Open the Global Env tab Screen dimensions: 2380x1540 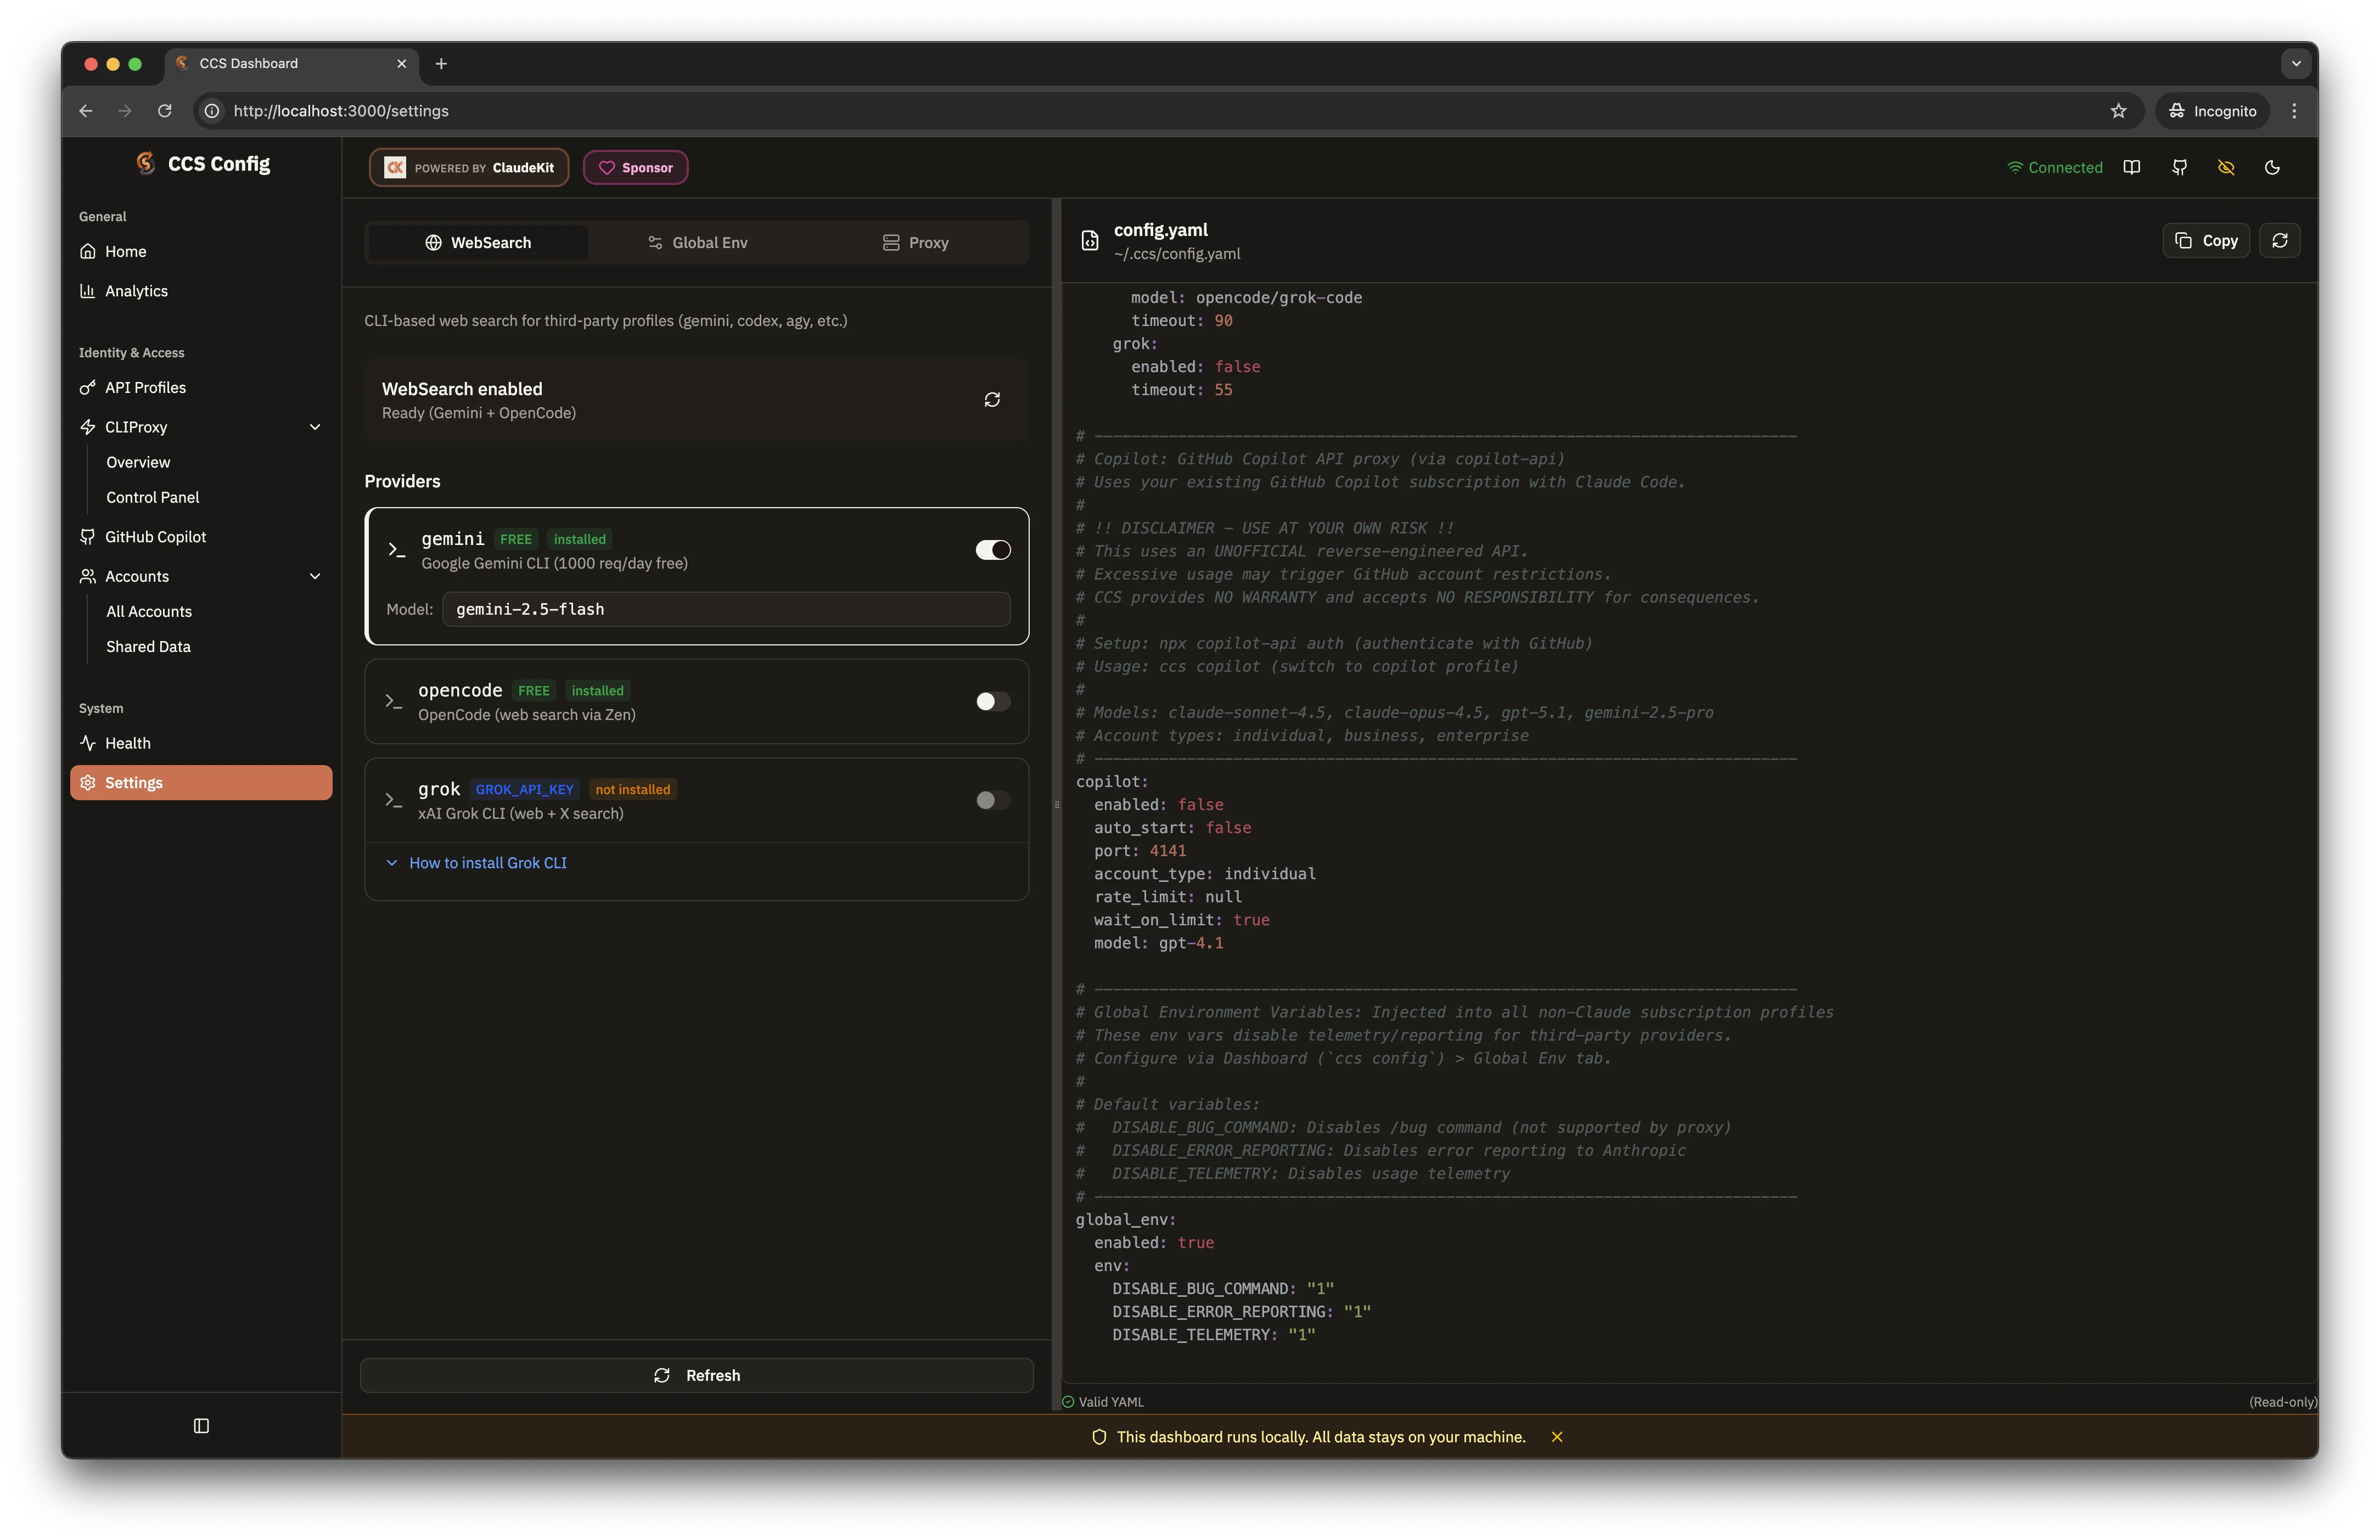698,241
